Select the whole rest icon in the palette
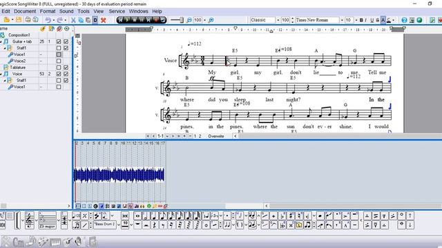This screenshot has width=442, height=248. coord(137,225)
